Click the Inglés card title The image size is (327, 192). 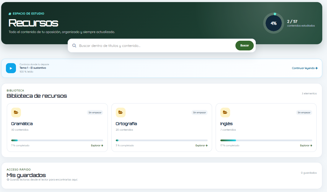[x=227, y=124]
